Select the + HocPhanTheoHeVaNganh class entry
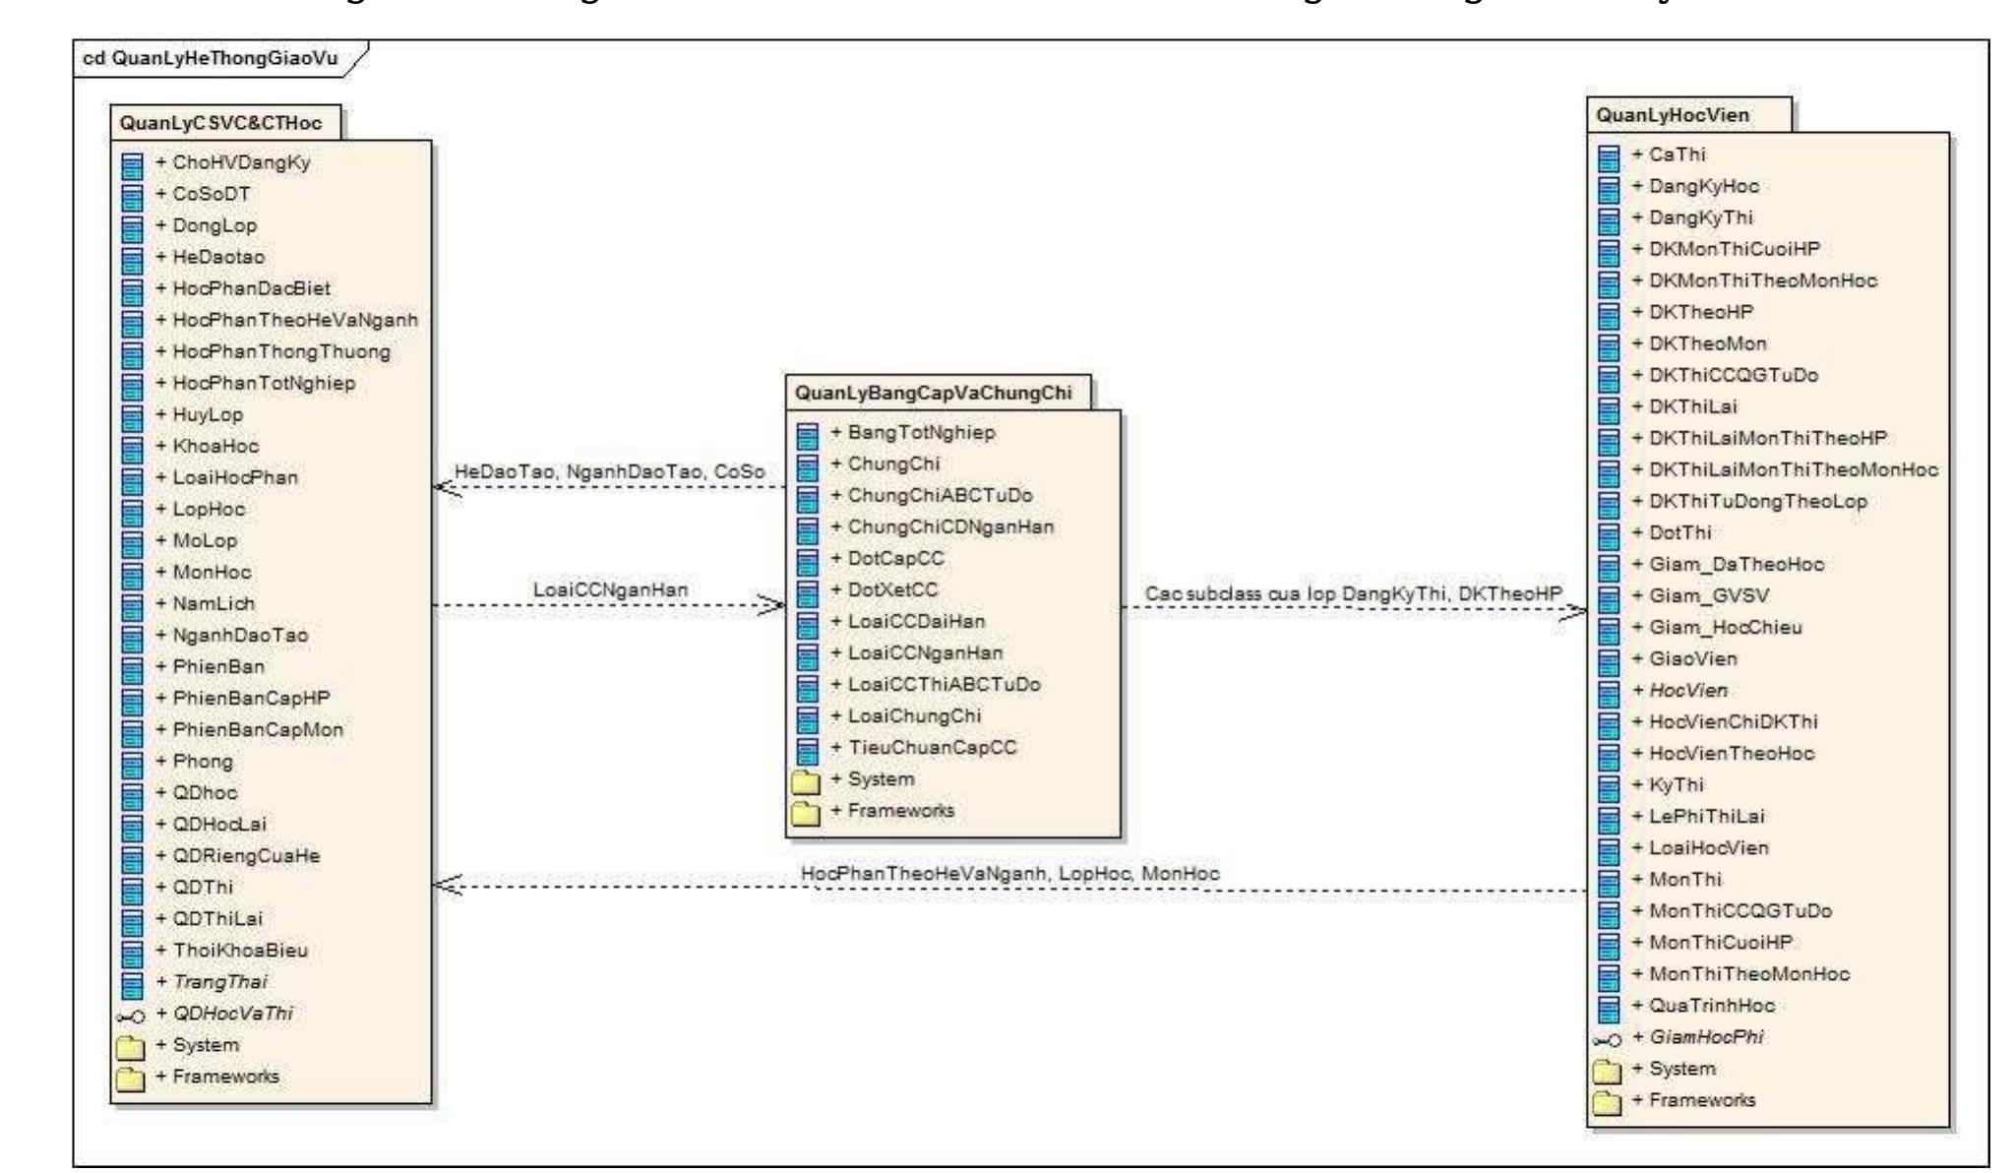The image size is (2015, 1173). pyautogui.click(x=287, y=320)
